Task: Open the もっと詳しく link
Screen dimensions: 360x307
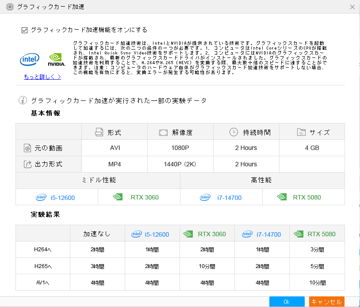Action: [42, 77]
